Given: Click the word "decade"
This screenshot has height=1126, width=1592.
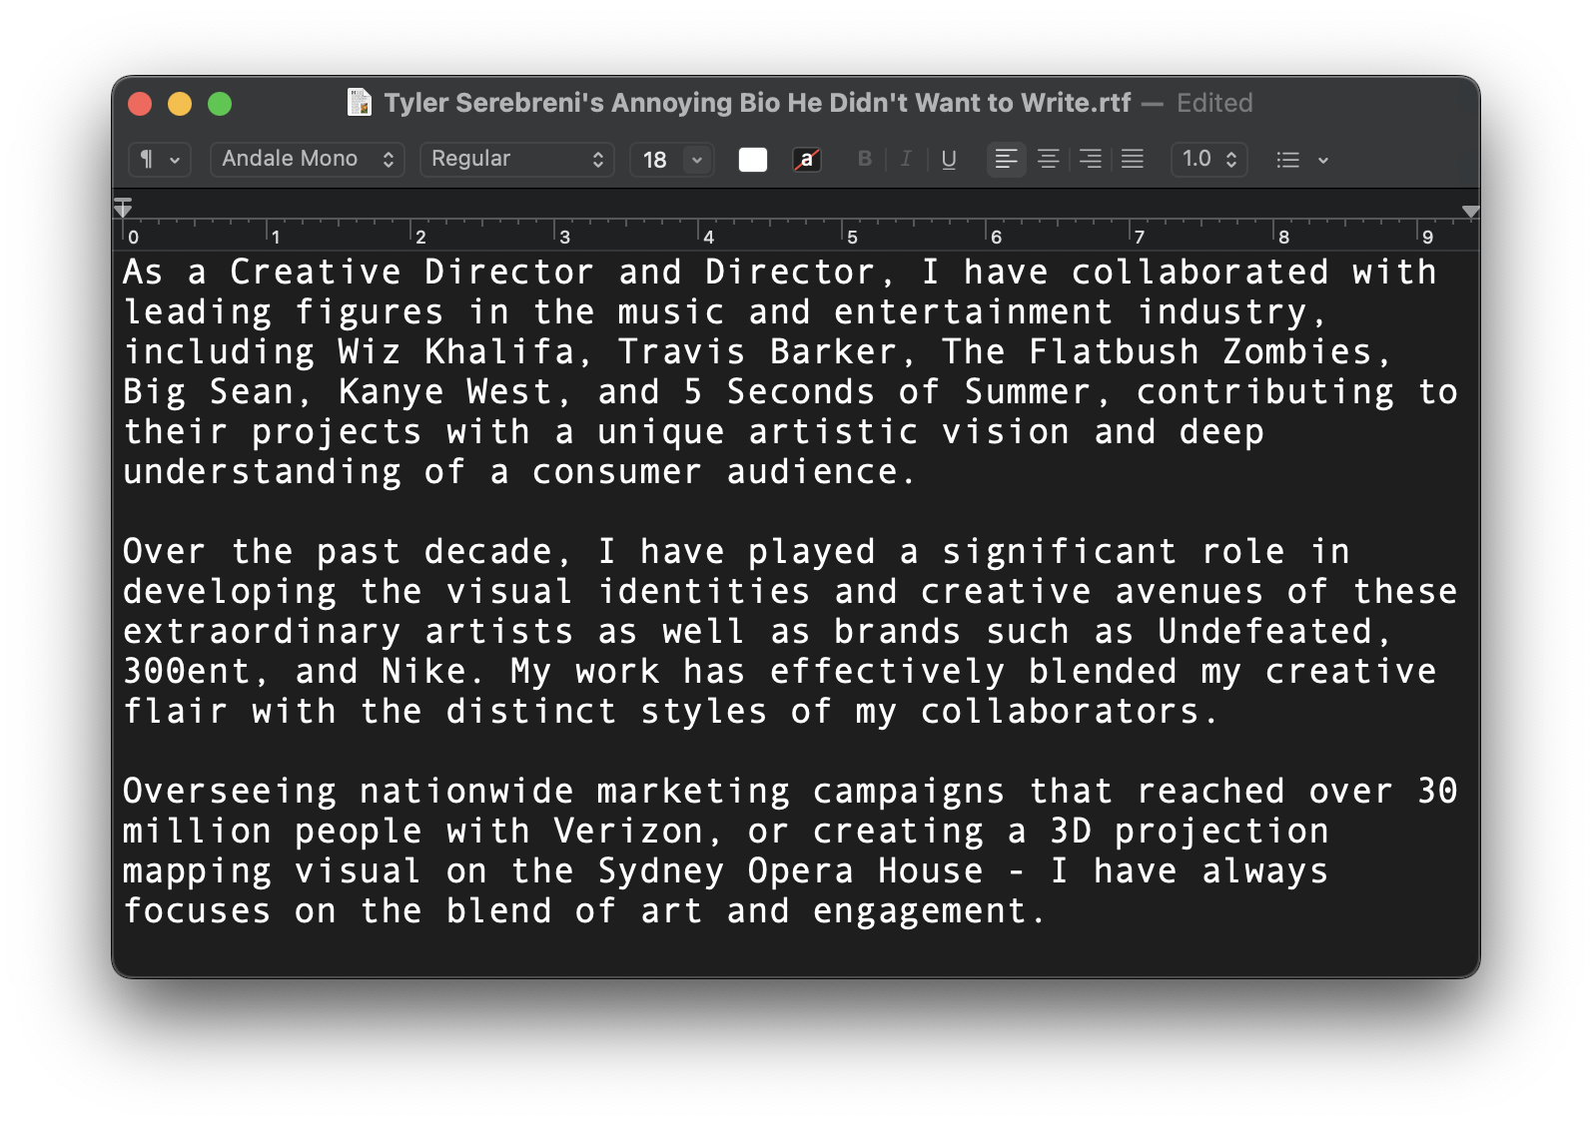Looking at the screenshot, I should (489, 552).
